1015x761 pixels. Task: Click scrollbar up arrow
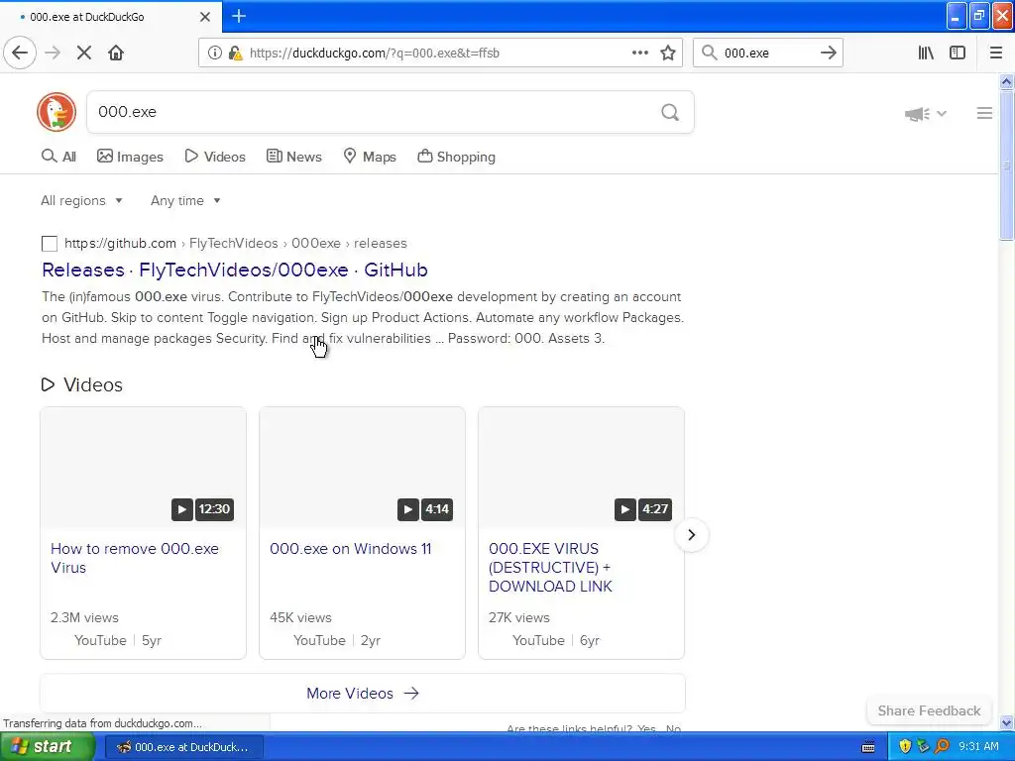(x=1007, y=81)
